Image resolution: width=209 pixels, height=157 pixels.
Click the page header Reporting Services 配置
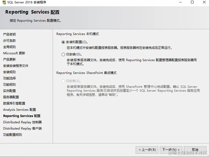tap(32, 12)
